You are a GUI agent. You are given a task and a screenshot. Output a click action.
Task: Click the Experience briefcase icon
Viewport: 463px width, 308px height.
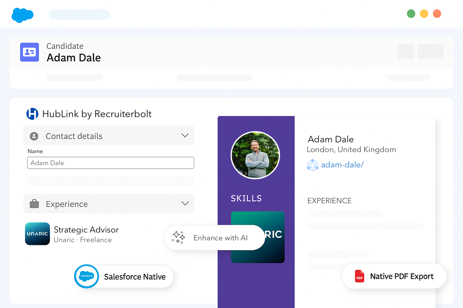tap(34, 204)
